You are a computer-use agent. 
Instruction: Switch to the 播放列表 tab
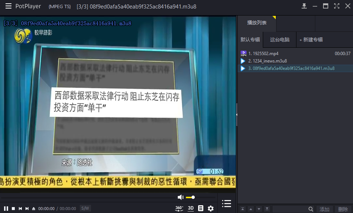click(257, 23)
